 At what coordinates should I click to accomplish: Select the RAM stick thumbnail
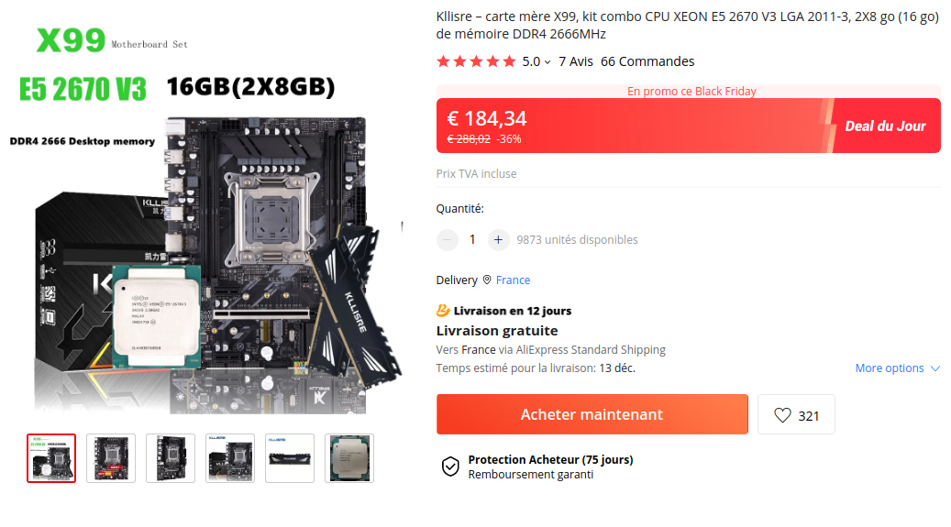pos(290,458)
